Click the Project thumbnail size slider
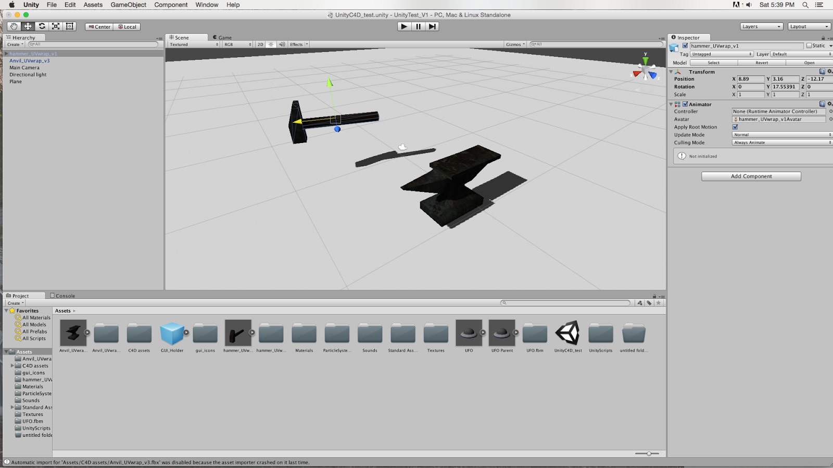Viewport: 833px width, 468px height. 647,454
